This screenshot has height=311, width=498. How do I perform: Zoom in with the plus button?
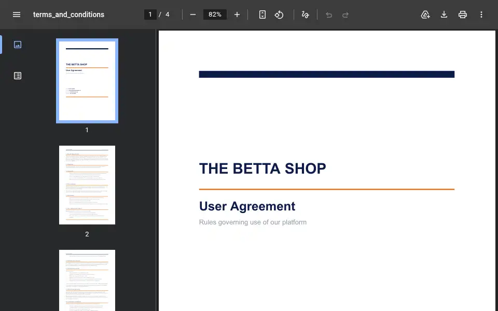pyautogui.click(x=237, y=15)
